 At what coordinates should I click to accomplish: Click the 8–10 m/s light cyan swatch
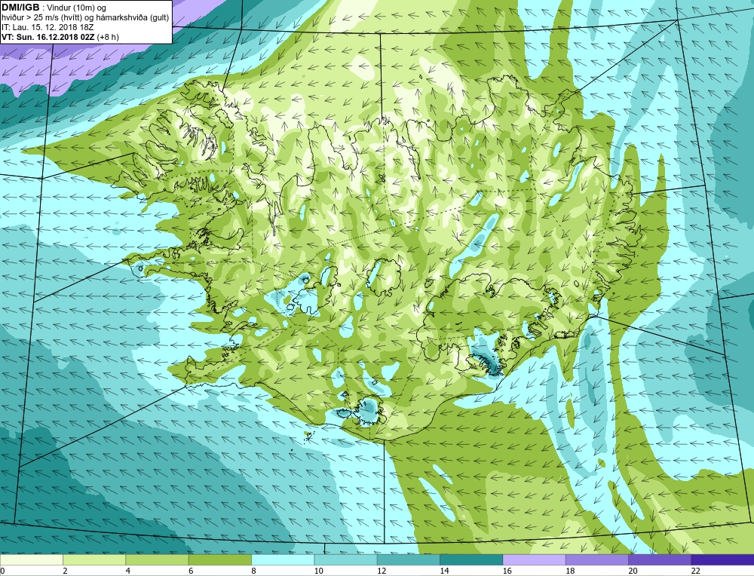pos(283,560)
